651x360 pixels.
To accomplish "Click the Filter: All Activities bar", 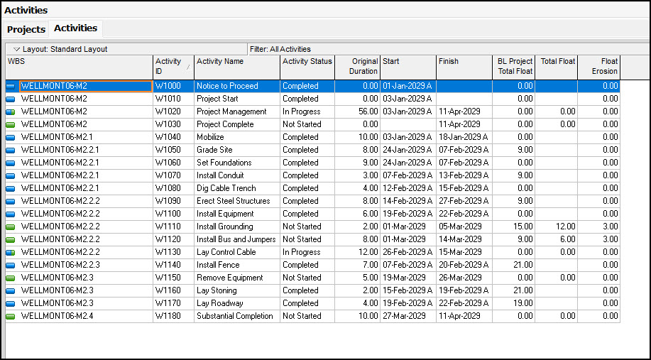I will click(x=449, y=49).
